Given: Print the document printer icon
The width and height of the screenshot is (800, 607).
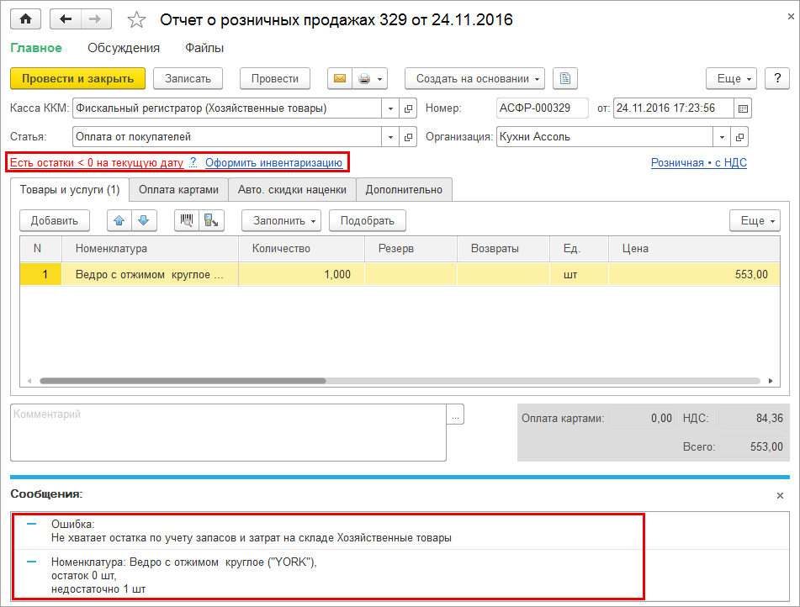Looking at the screenshot, I should click(x=364, y=78).
